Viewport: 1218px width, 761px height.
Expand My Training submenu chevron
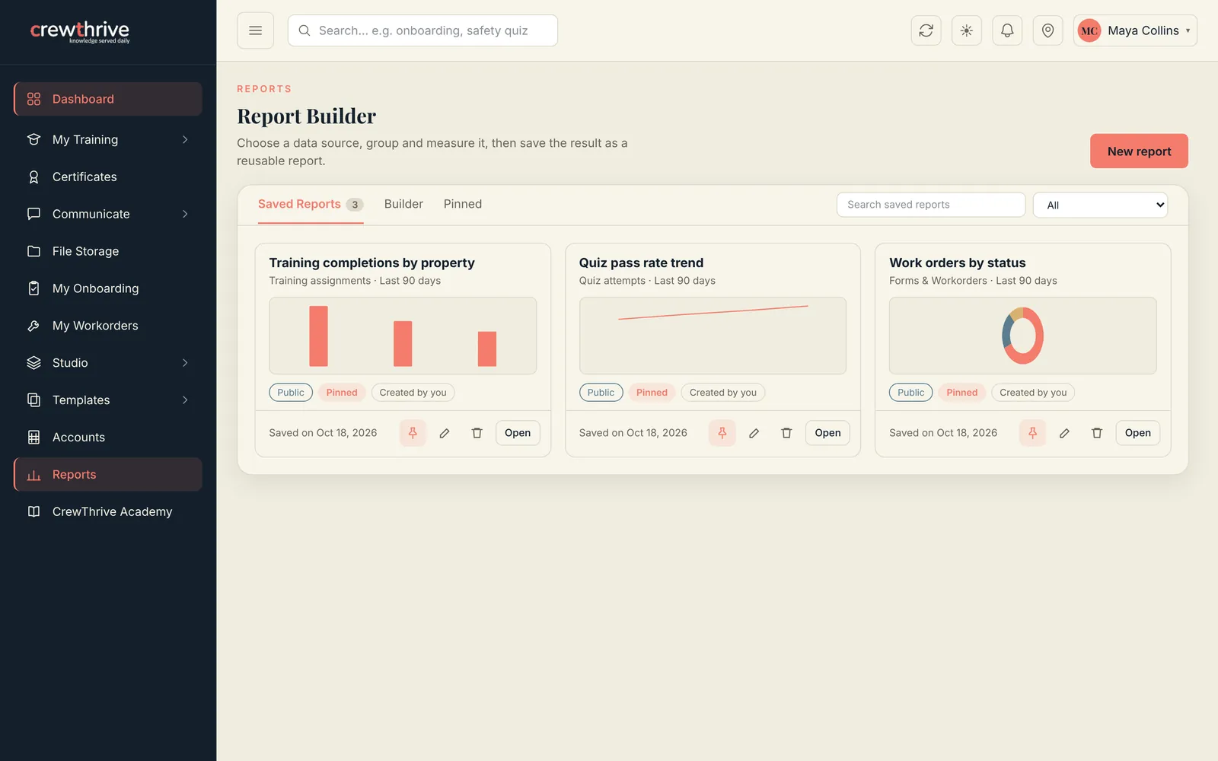click(x=185, y=139)
